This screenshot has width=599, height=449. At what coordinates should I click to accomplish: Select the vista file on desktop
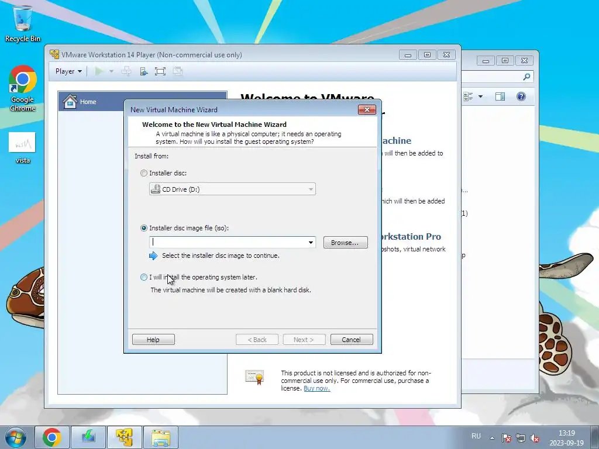coord(22,148)
